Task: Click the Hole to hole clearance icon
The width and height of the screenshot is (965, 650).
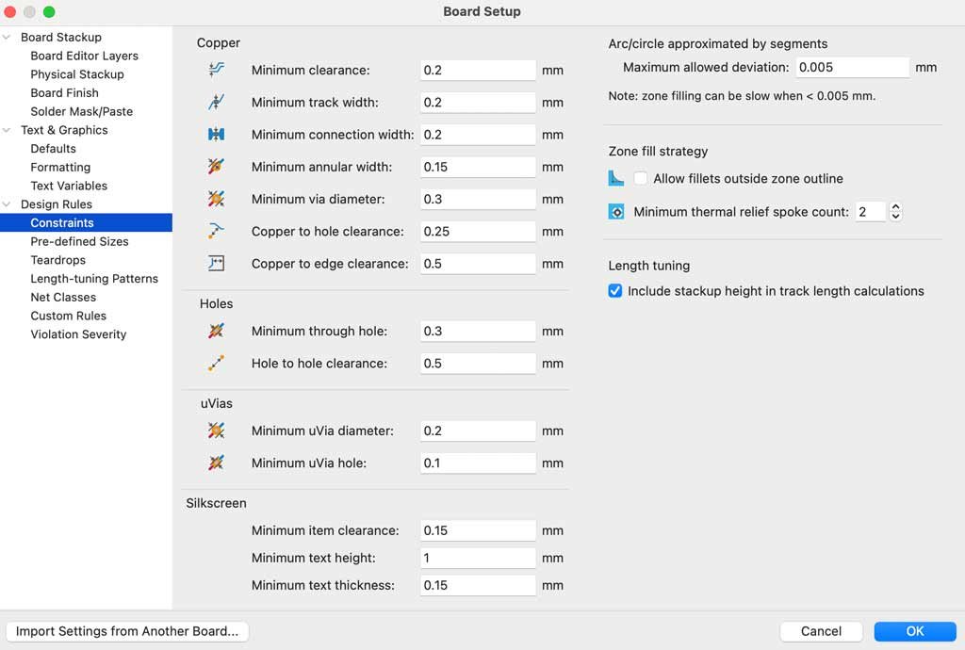Action: pyautogui.click(x=217, y=363)
